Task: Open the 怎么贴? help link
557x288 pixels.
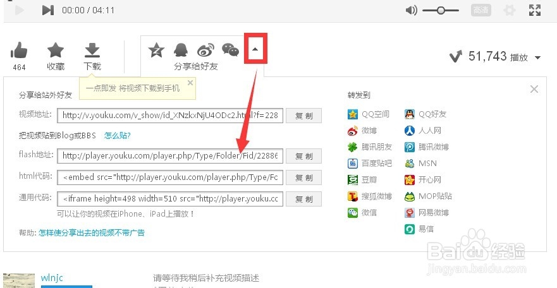Action: [x=117, y=136]
